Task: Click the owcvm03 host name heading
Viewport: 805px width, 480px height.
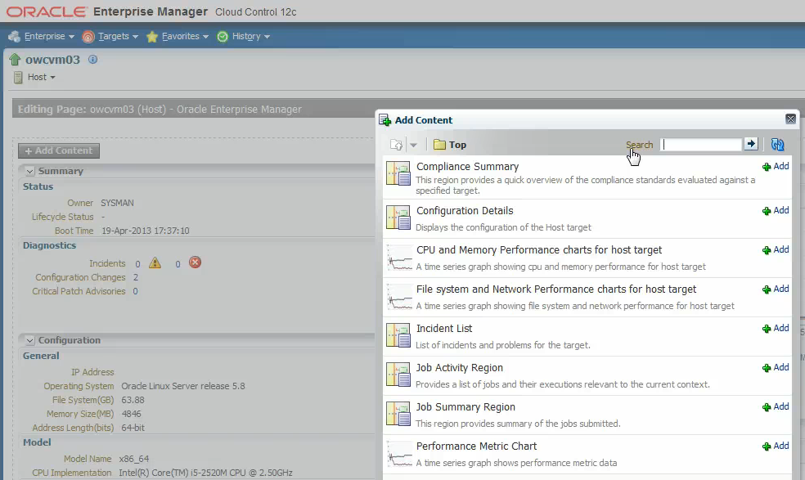Action: (52, 60)
